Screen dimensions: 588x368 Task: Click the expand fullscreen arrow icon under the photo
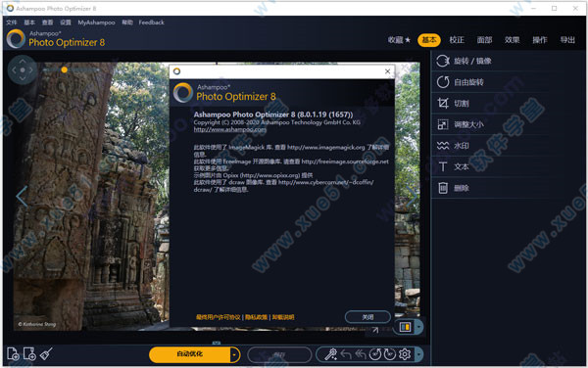(375, 330)
